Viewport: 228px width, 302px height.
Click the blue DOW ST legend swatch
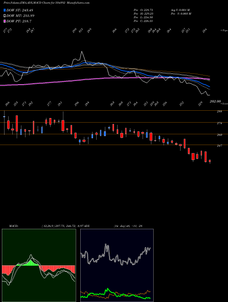[5, 10]
